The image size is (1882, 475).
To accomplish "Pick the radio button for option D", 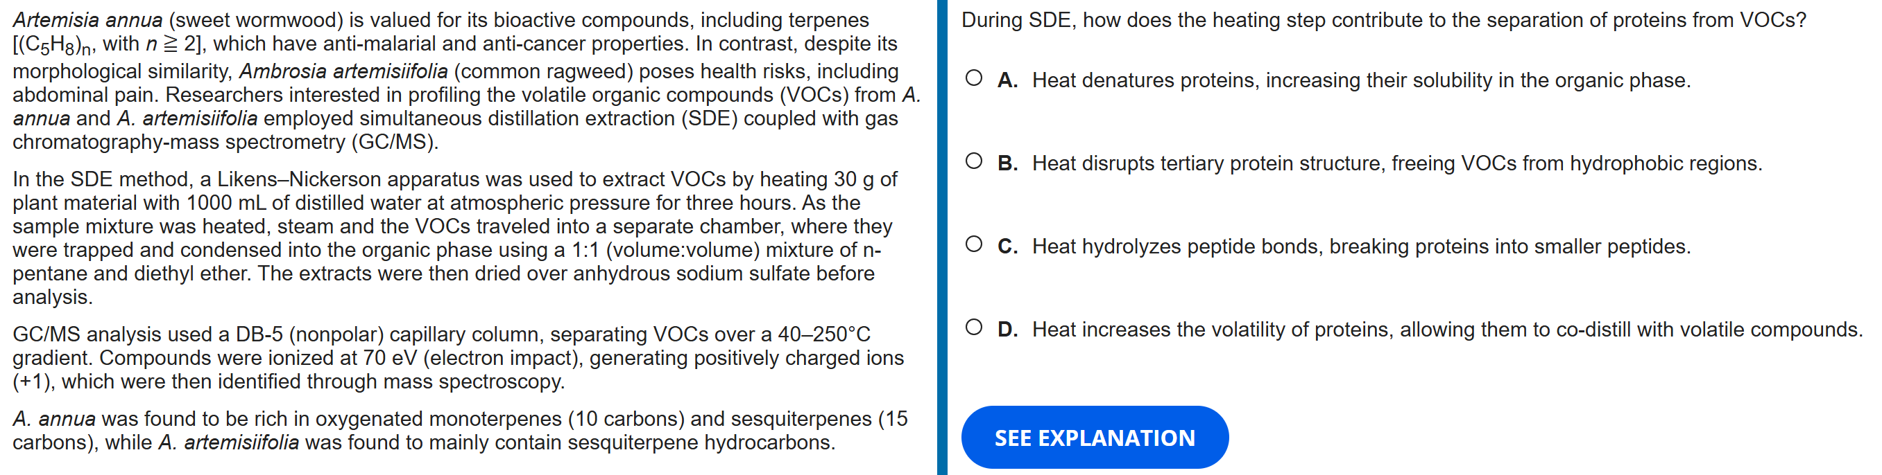I will coord(973,328).
